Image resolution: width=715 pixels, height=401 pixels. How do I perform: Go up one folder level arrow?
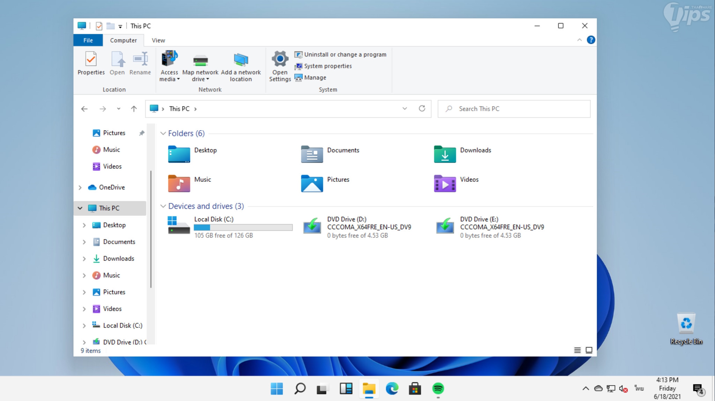(x=134, y=109)
